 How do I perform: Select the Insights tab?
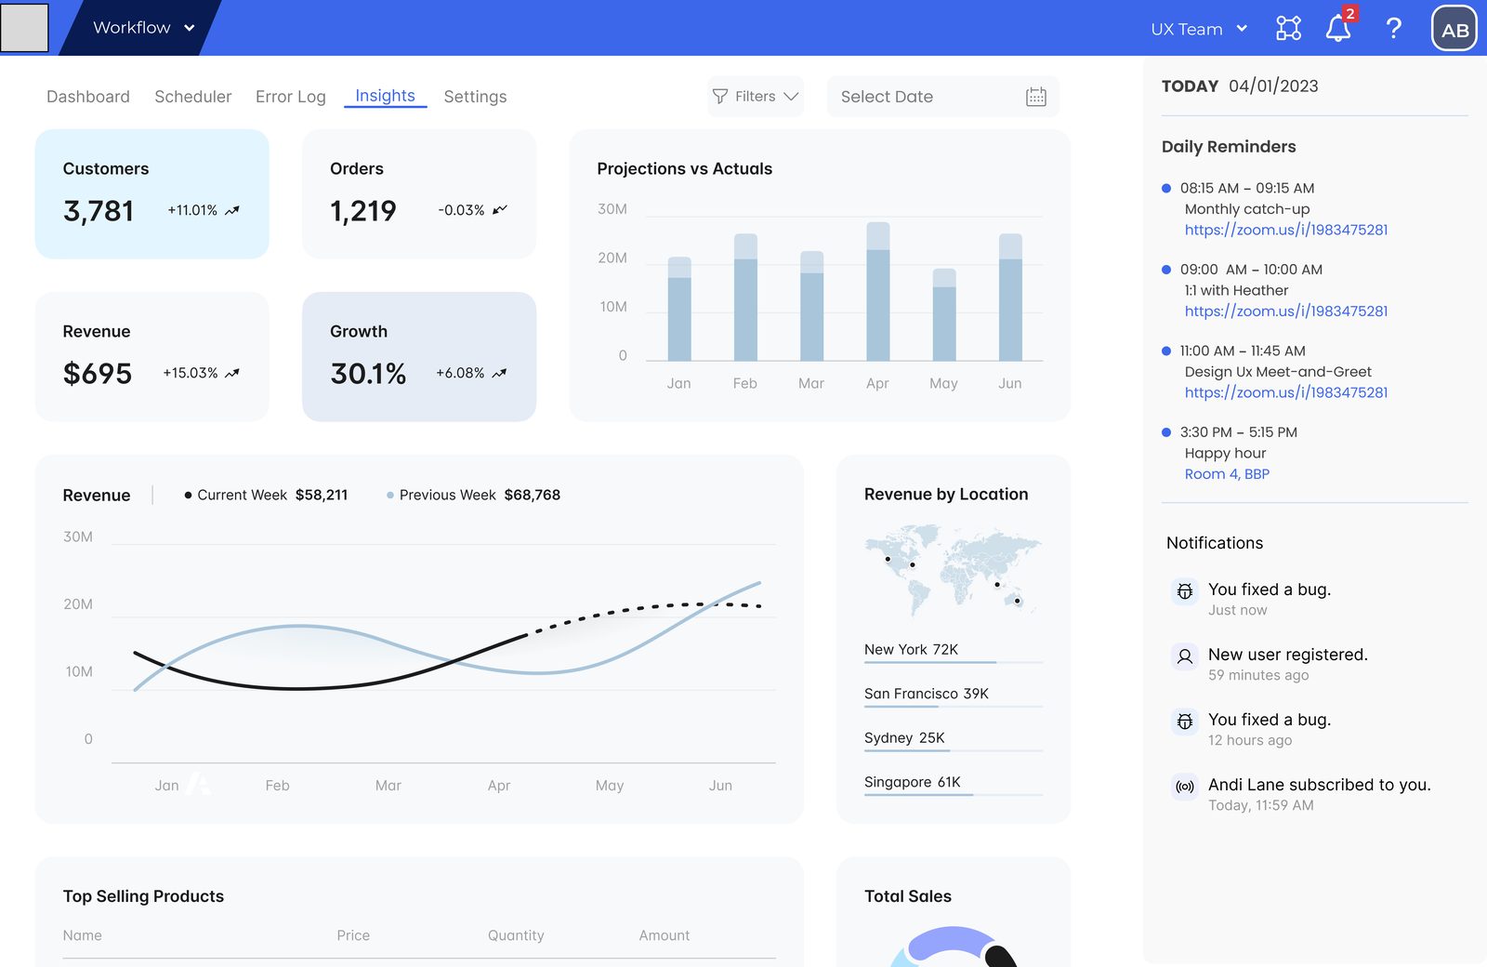385,96
